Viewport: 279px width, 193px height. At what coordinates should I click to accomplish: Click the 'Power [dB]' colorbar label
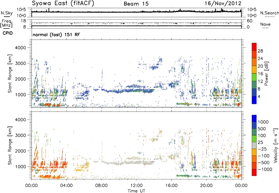tap(266, 74)
